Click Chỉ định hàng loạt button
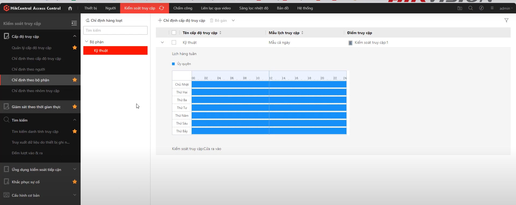516x205 pixels. (104, 20)
